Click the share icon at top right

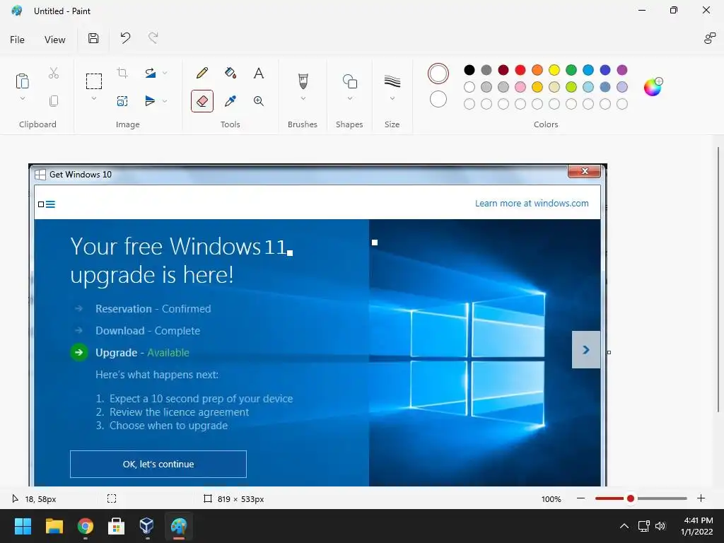point(710,38)
